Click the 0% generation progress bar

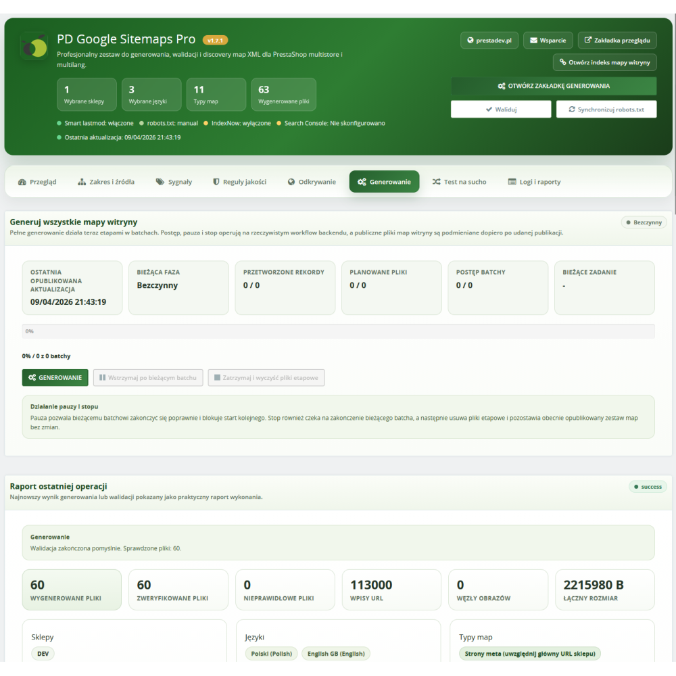pos(339,331)
